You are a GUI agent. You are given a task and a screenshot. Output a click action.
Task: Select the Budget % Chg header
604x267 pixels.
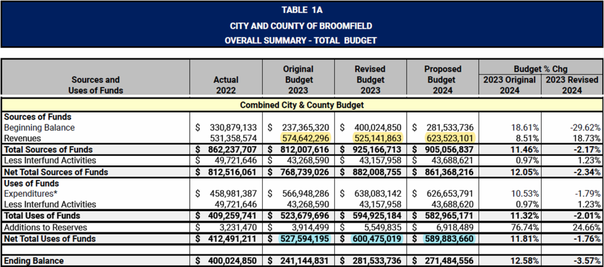click(x=541, y=69)
